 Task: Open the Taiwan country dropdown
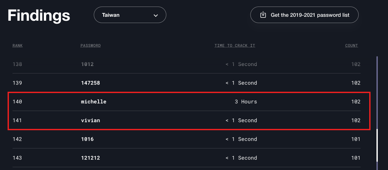(x=130, y=15)
